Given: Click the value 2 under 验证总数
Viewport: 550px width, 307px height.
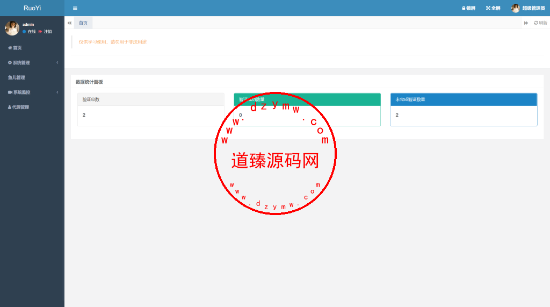Looking at the screenshot, I should pos(84,115).
